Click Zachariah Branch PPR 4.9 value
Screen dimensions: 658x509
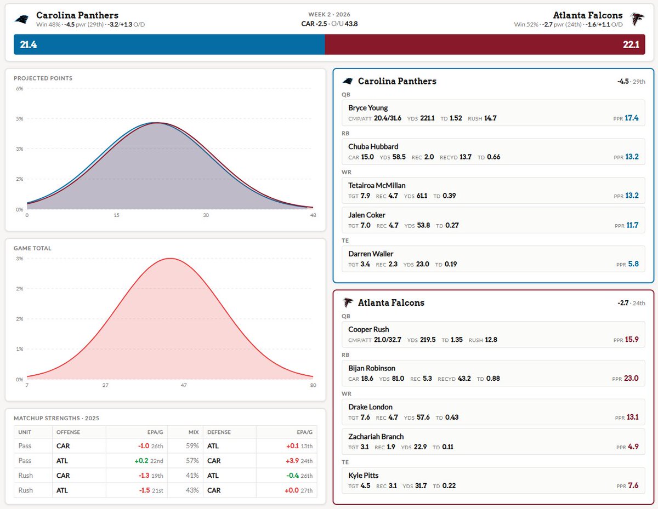627,447
